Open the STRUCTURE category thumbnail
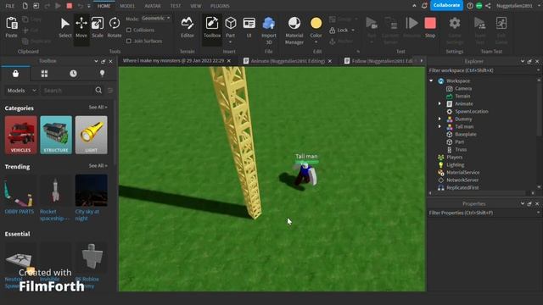 pyautogui.click(x=56, y=135)
